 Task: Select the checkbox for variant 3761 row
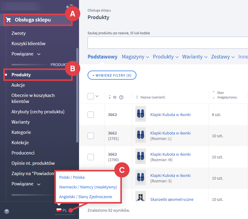91,136
